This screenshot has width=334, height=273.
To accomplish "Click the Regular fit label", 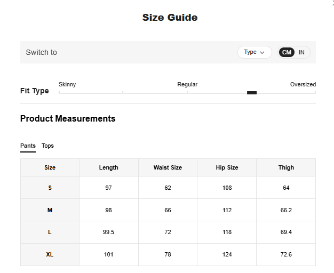I will pos(187,84).
